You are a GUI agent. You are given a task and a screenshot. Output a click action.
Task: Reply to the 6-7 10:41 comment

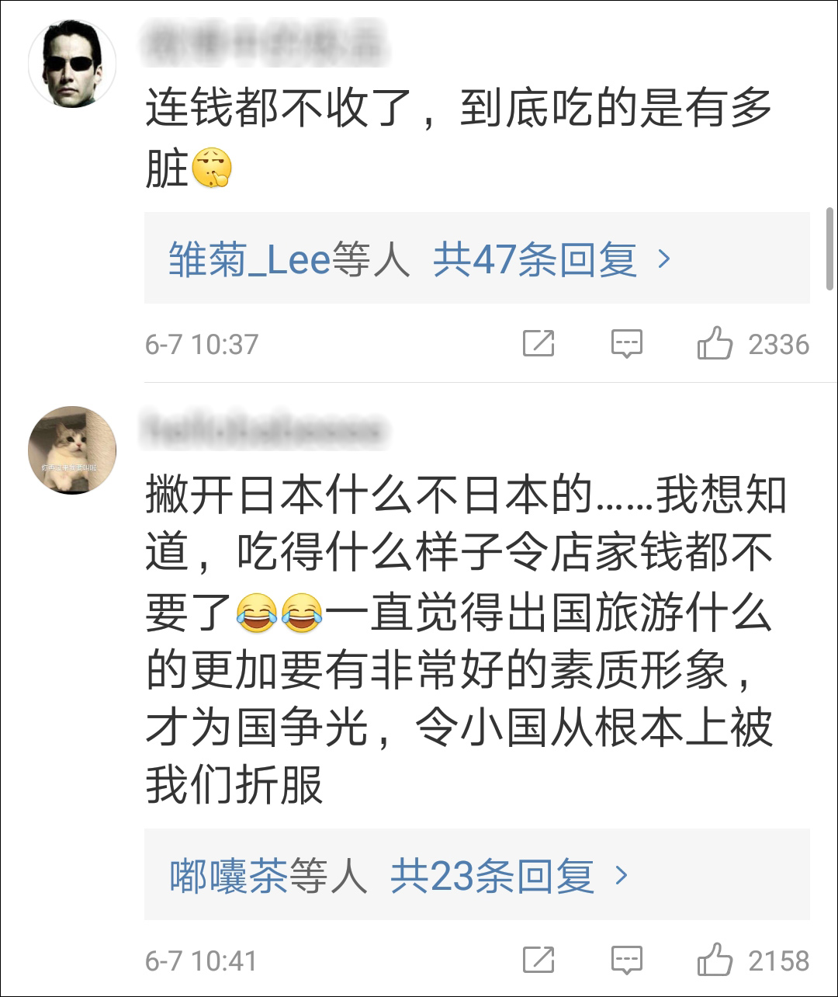coord(626,961)
